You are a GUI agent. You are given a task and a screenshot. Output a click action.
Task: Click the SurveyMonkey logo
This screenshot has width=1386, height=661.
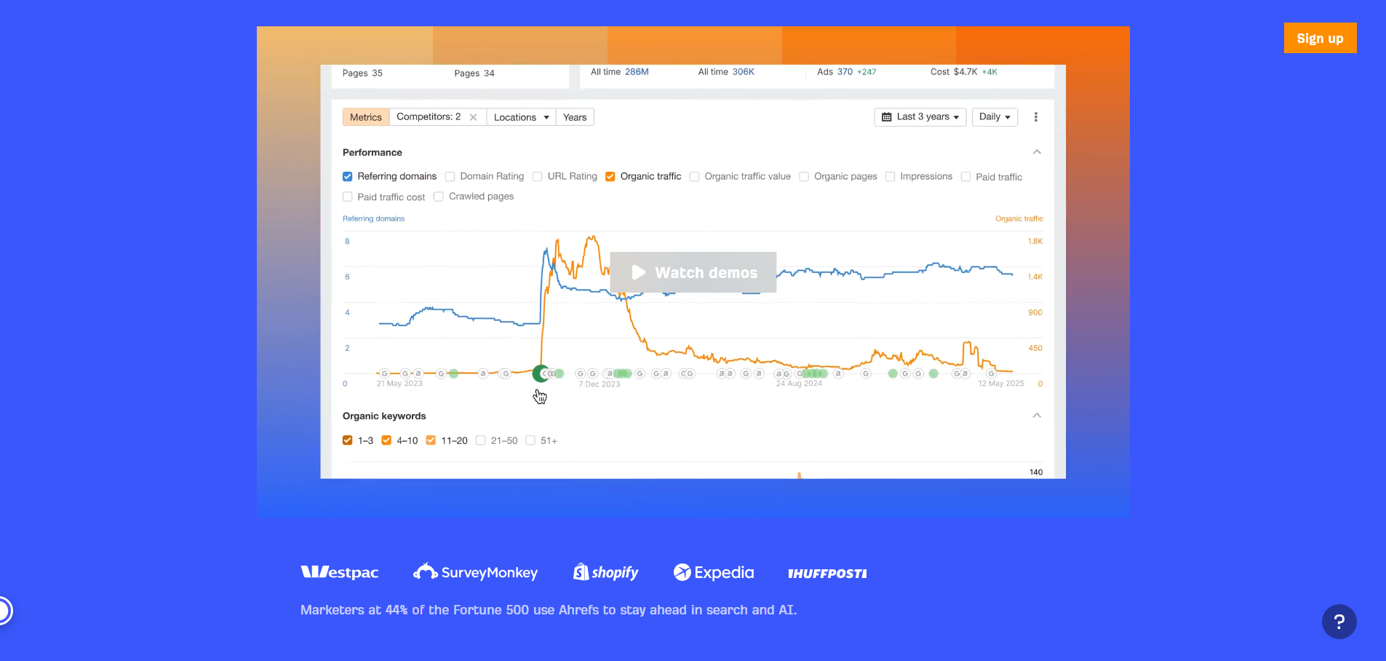[x=475, y=572]
